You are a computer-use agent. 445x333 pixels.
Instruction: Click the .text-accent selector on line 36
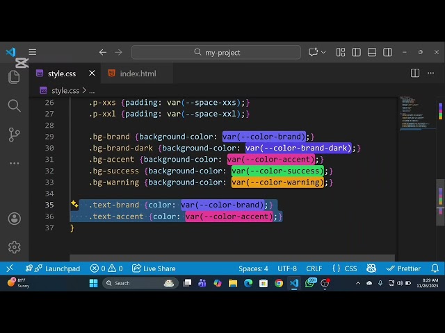point(116,216)
